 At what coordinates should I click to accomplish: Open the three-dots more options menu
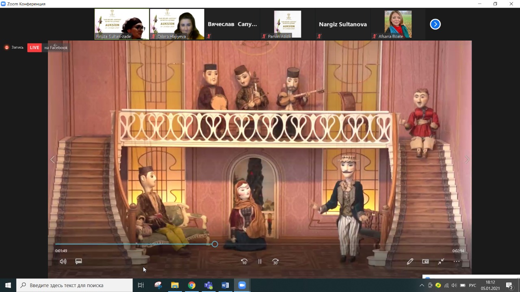pyautogui.click(x=457, y=262)
